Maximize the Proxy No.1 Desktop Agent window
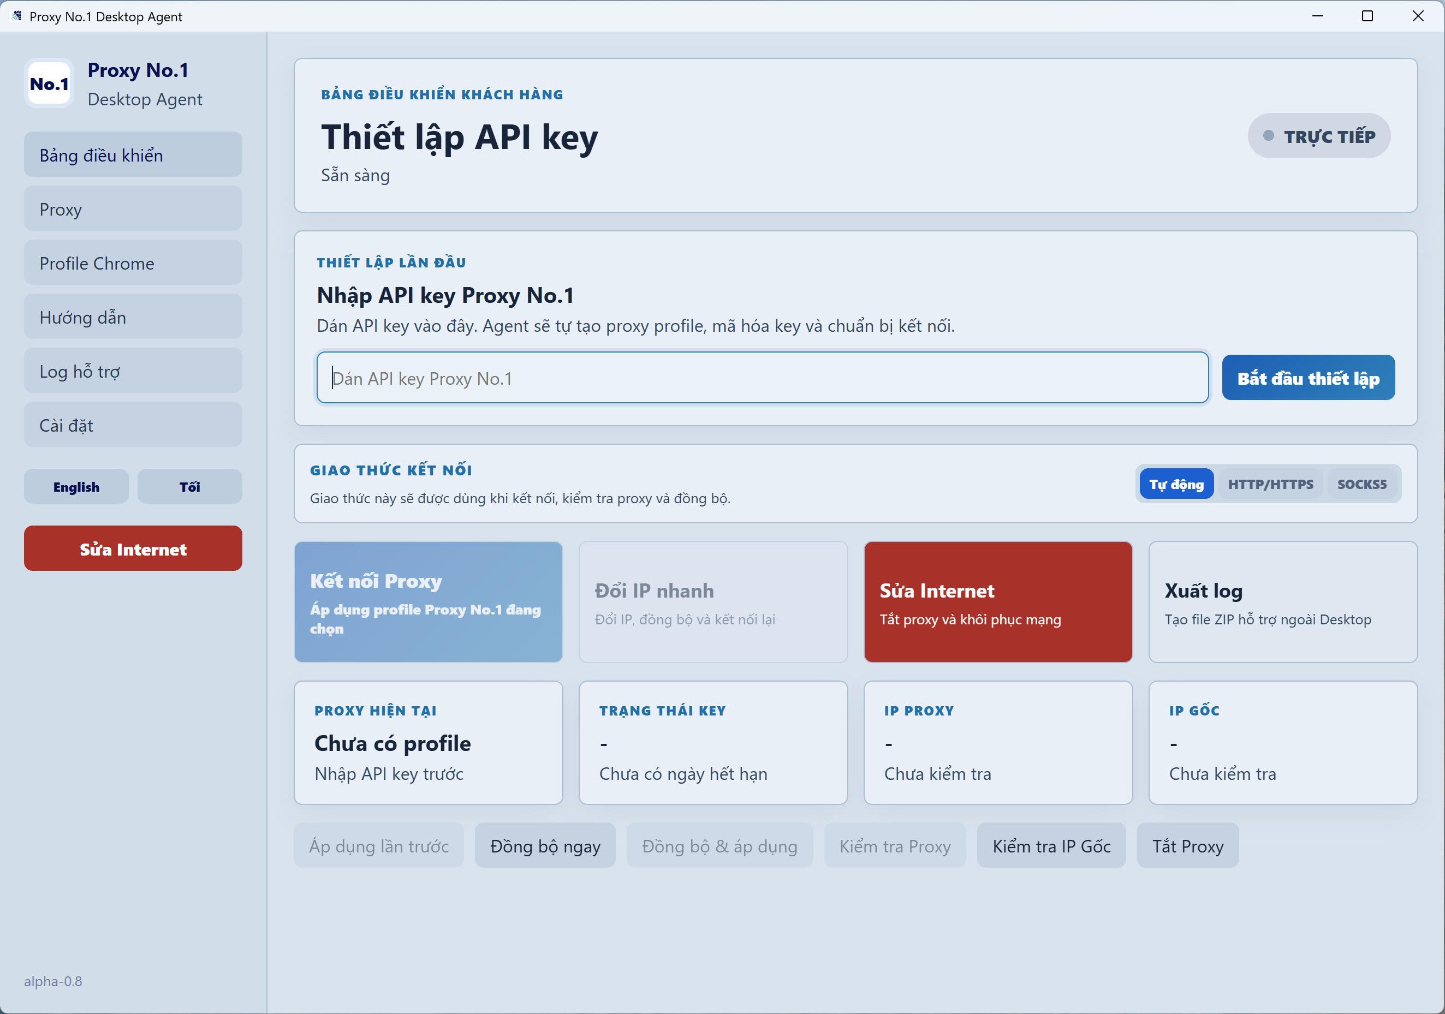Image resolution: width=1445 pixels, height=1014 pixels. [1367, 16]
